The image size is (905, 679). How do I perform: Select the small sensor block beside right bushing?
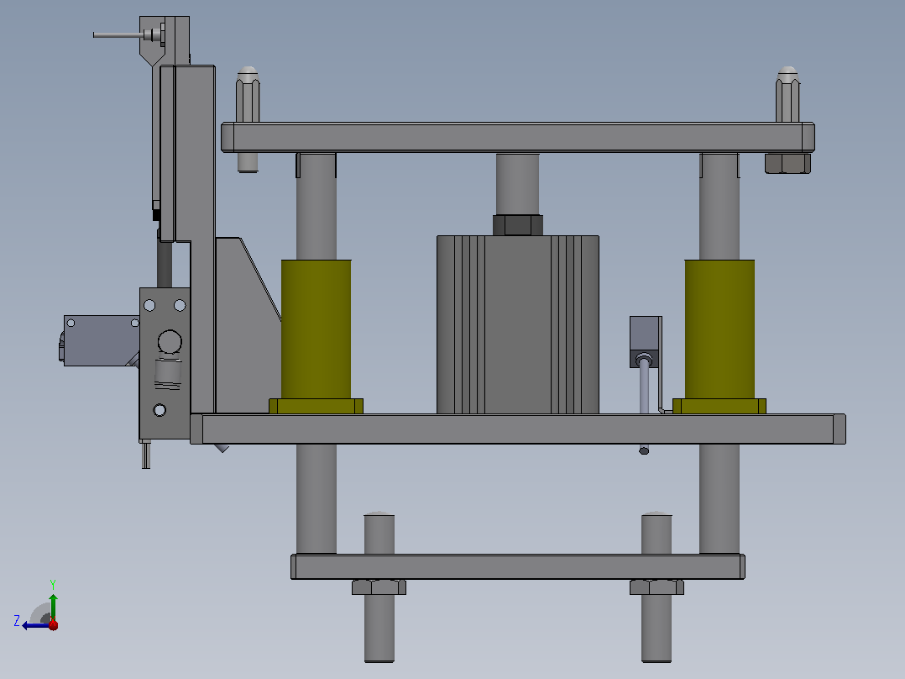(646, 341)
